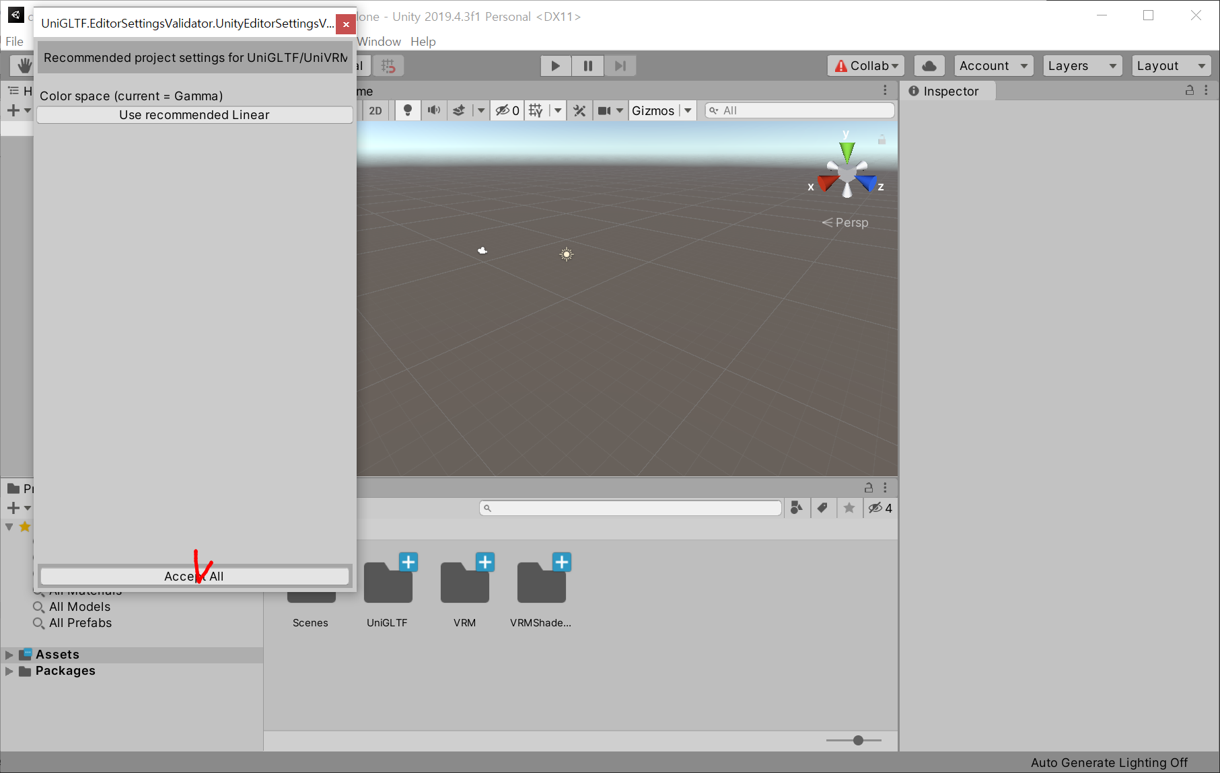Open the Collab dropdown

866,66
